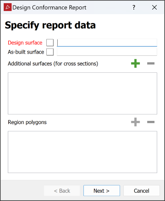Remove additional surface using the minus icon

tap(151, 63)
